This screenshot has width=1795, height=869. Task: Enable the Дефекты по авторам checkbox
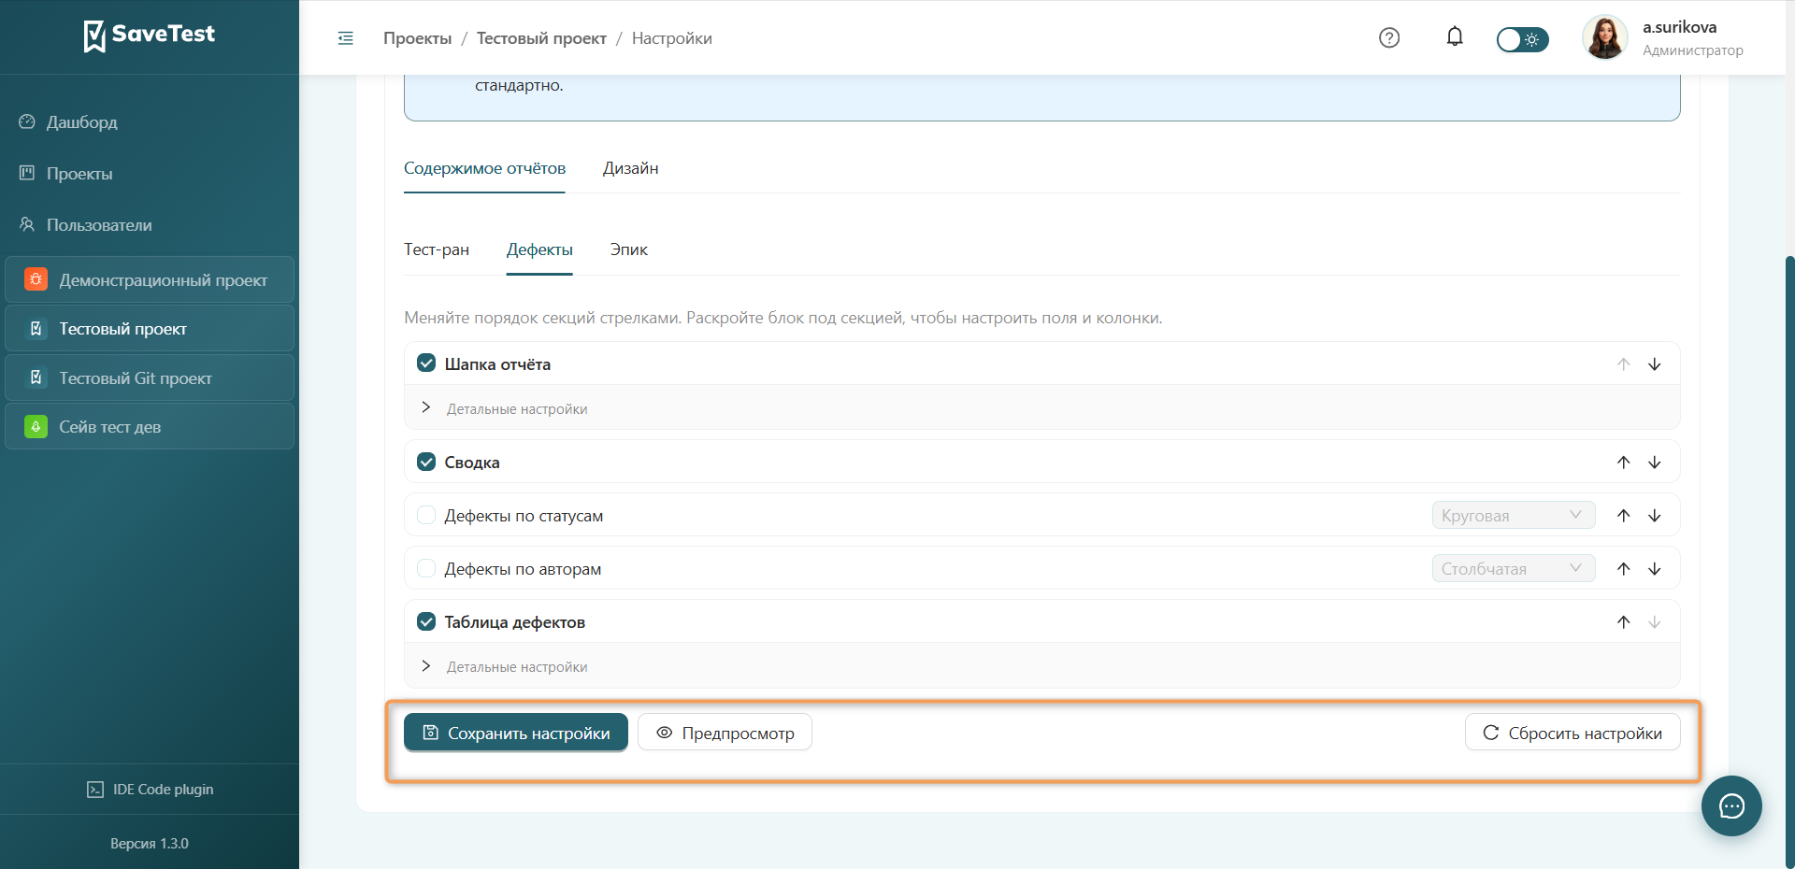coord(426,569)
